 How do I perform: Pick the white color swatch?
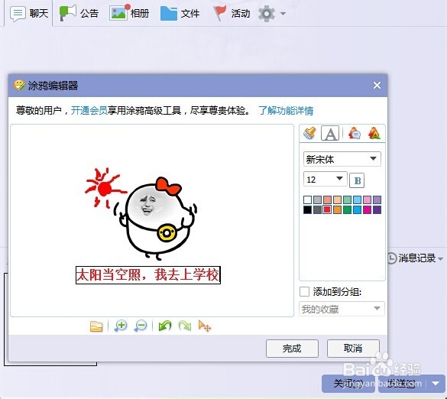pos(307,199)
